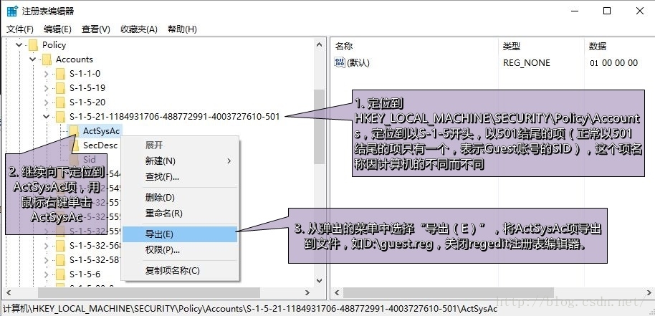655x316 pixels.
Task: Click the S-1-5-20 folder icon
Action: click(61, 102)
